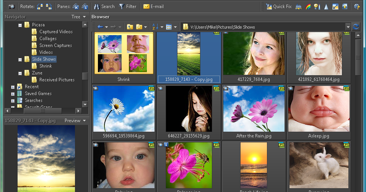
Task: Collapse the Slide Shows folder node
Action: coord(20,60)
